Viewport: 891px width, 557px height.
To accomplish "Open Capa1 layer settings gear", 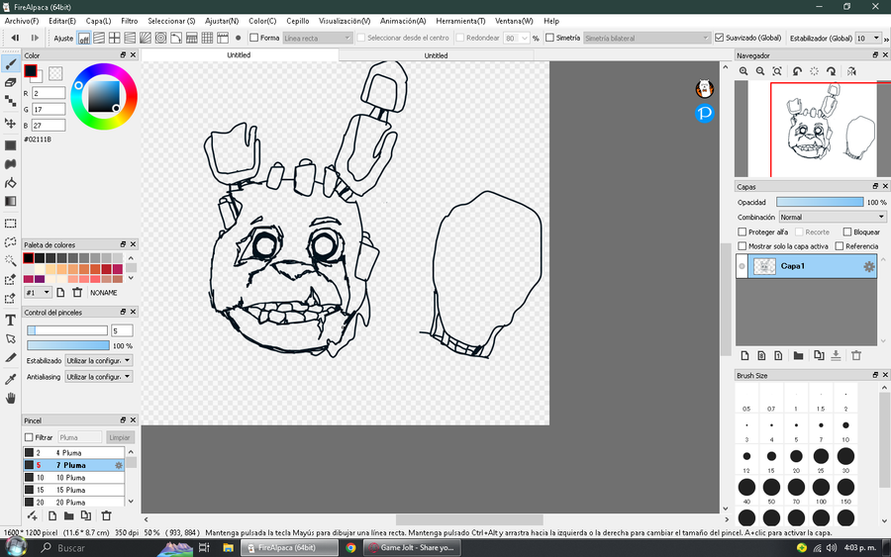I will click(869, 266).
